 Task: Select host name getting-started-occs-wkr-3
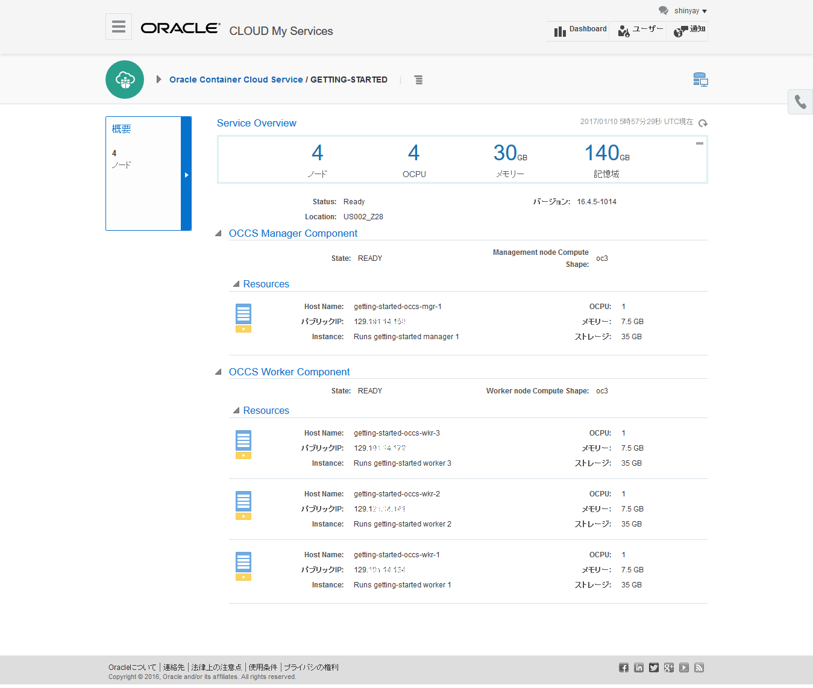tap(397, 433)
